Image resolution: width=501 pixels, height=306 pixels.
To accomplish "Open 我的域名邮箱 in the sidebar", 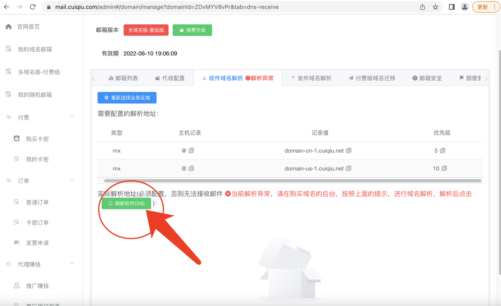I will [35, 49].
